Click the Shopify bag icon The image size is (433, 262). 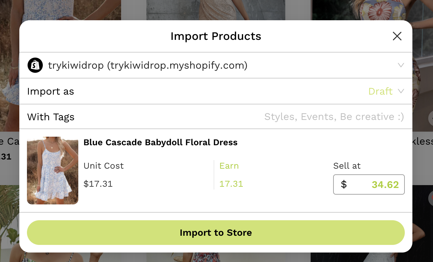coord(35,65)
